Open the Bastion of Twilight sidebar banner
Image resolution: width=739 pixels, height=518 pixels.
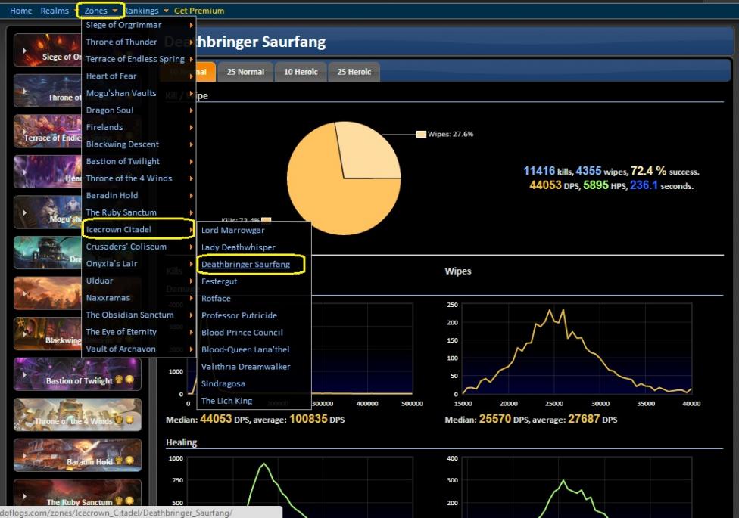click(x=77, y=374)
